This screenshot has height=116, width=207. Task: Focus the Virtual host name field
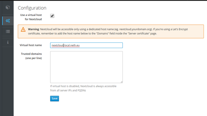(x=86, y=45)
